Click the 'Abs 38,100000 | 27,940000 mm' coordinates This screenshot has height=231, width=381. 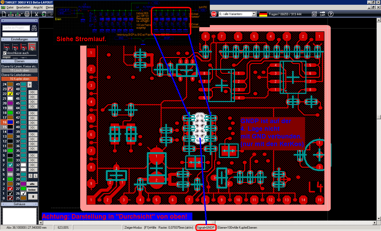click(x=26, y=228)
